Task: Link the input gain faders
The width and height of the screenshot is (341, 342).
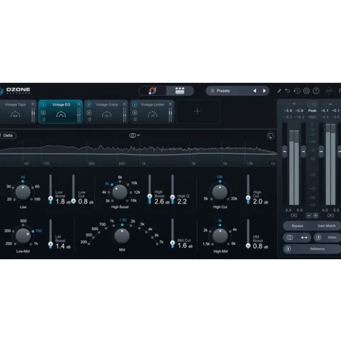Action: tap(294, 215)
